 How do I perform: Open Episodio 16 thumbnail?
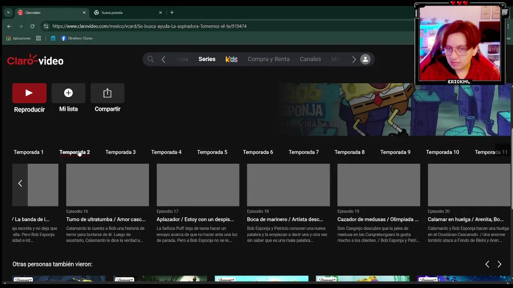tap(107, 185)
